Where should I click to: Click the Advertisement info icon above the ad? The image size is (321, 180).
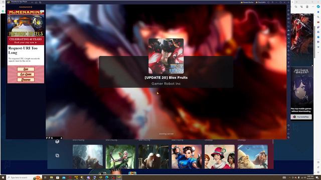[x=31, y=7]
